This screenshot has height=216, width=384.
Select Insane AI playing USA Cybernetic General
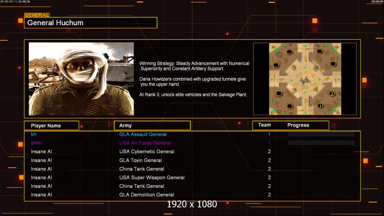pos(41,152)
